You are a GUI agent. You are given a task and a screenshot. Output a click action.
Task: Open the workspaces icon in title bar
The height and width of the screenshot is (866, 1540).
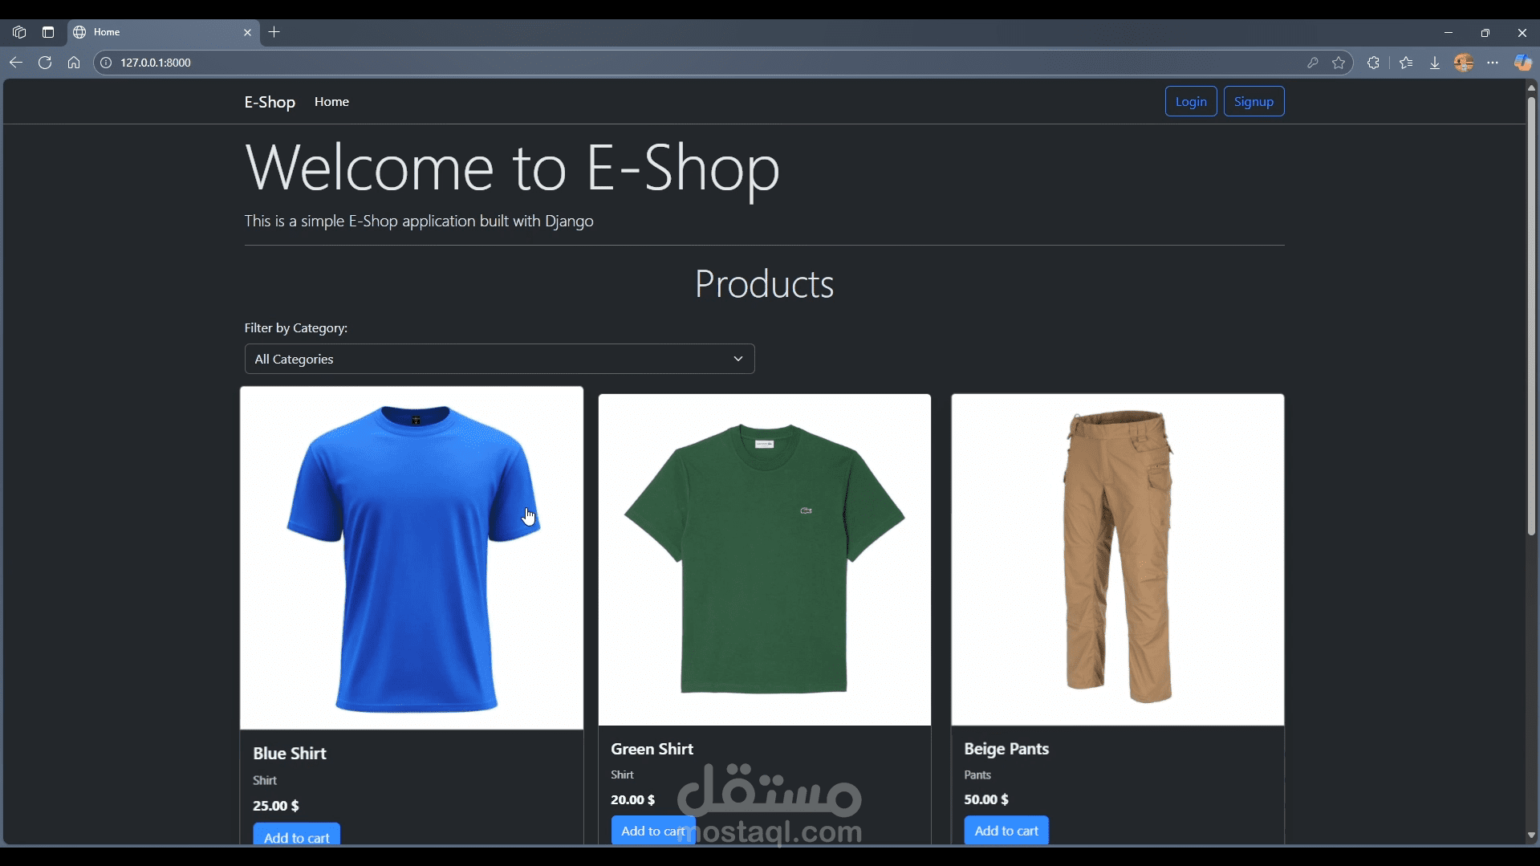19,32
